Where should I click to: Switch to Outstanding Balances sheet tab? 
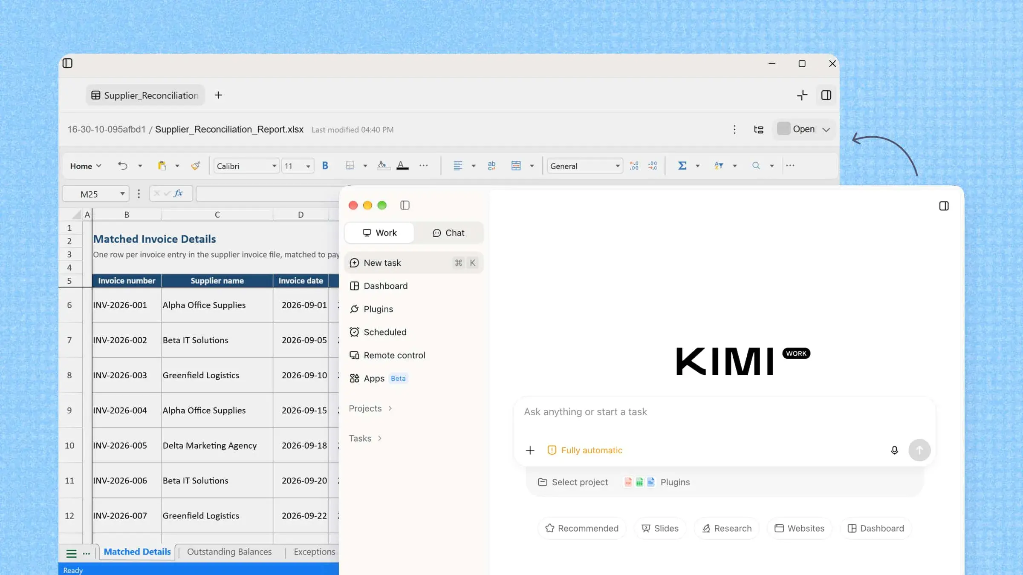[229, 552]
